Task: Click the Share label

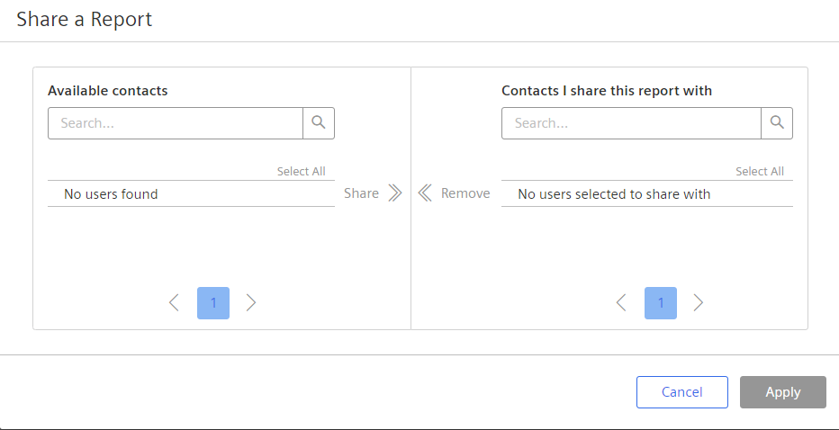Action: point(361,193)
